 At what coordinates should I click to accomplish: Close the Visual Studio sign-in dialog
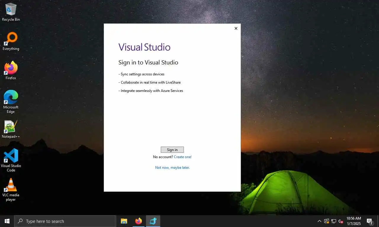(236, 28)
